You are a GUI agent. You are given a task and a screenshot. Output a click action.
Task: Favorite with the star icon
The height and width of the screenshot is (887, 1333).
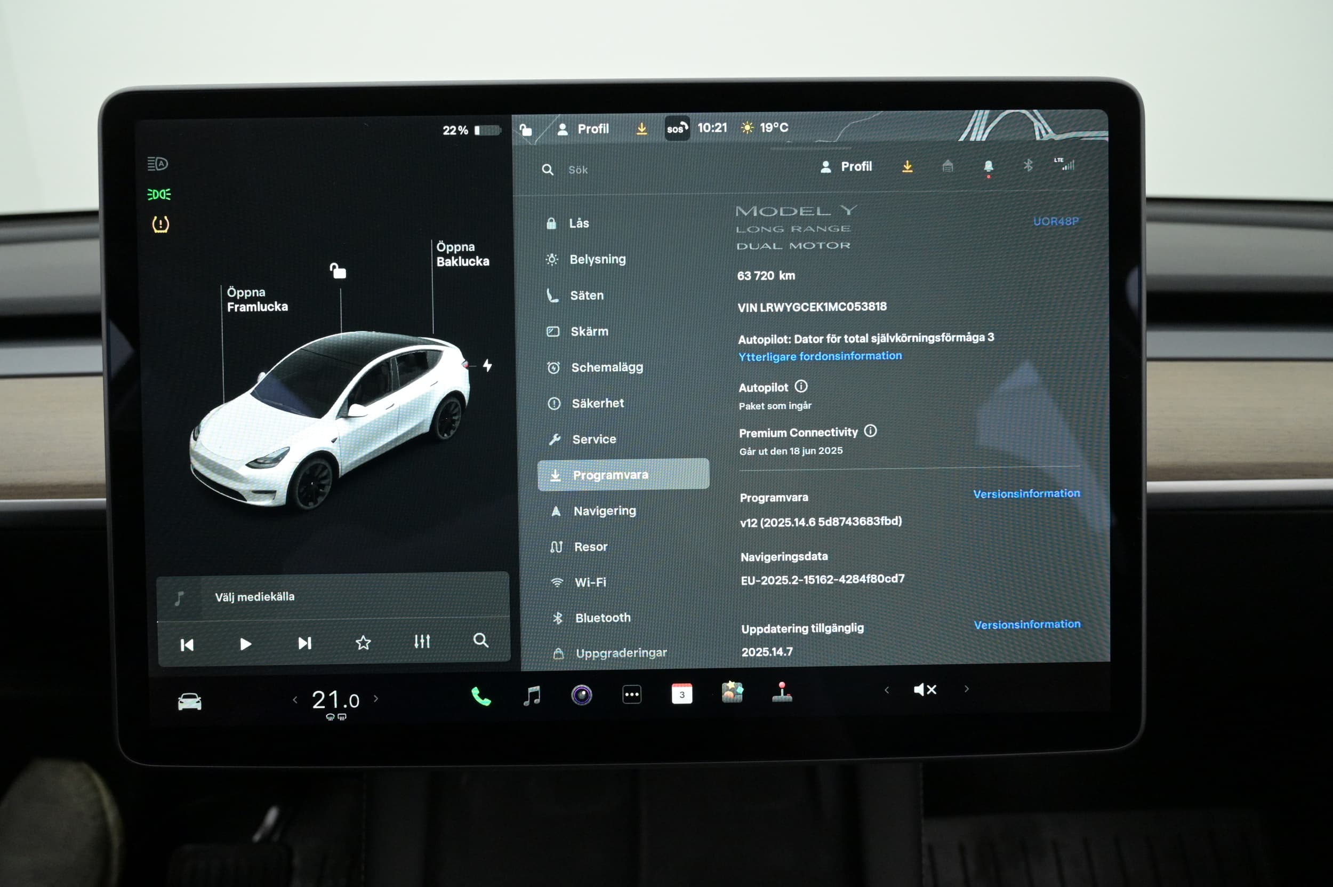pos(363,642)
